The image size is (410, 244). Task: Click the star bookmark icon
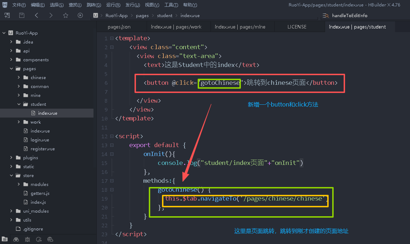click(66, 15)
